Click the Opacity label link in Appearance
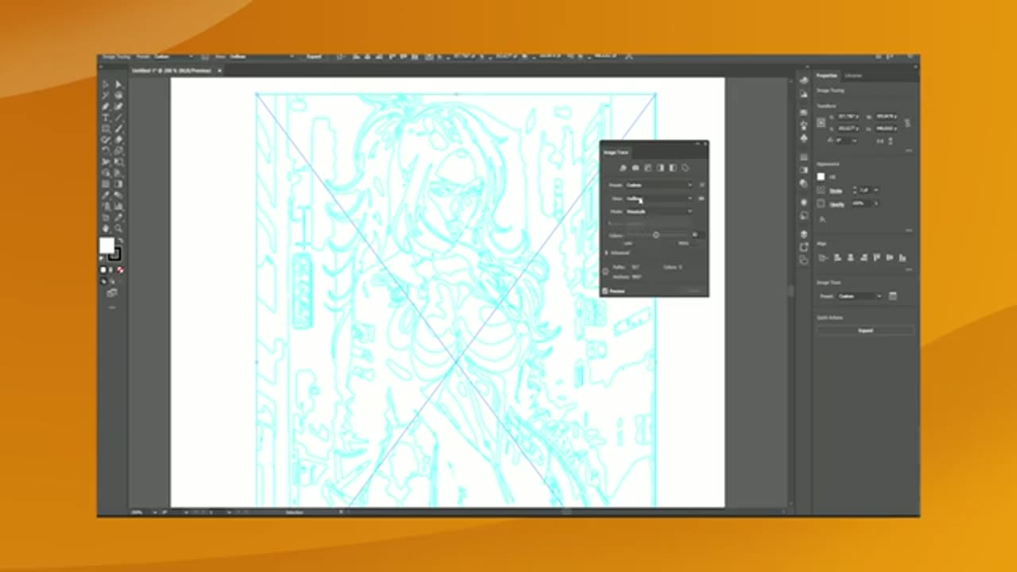The image size is (1017, 572). pyautogui.click(x=837, y=203)
